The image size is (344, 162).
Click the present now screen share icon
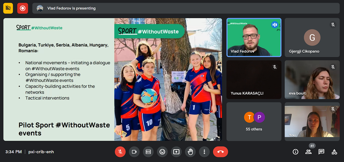pos(176,152)
